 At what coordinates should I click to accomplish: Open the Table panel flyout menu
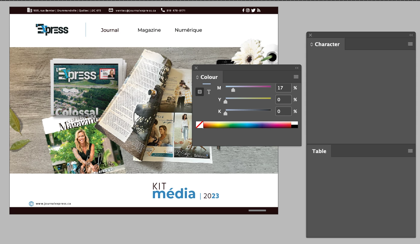click(x=410, y=151)
